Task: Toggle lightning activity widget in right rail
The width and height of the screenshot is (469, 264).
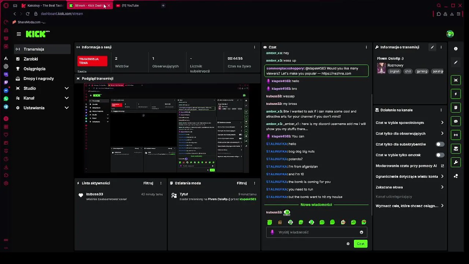Action: coord(456,94)
